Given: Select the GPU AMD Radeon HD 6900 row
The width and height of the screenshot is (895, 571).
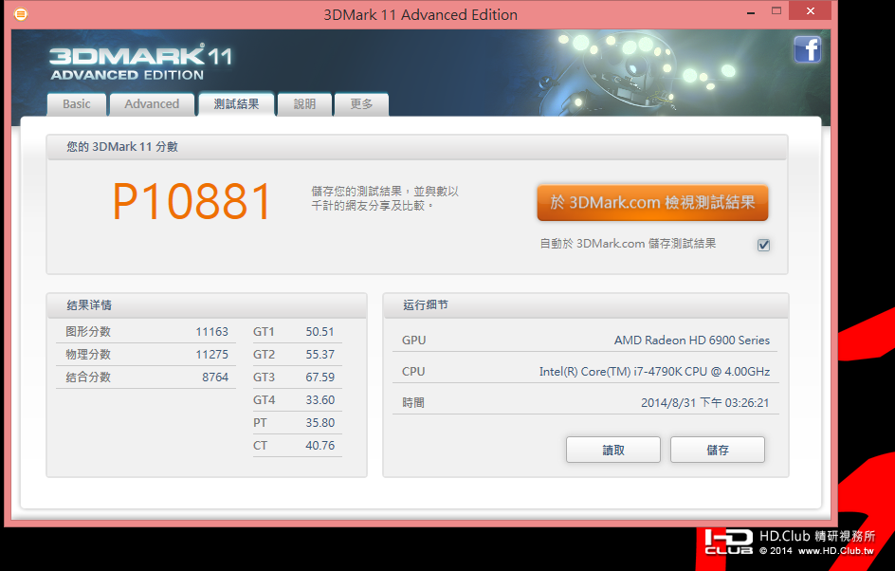Looking at the screenshot, I should pos(586,341).
